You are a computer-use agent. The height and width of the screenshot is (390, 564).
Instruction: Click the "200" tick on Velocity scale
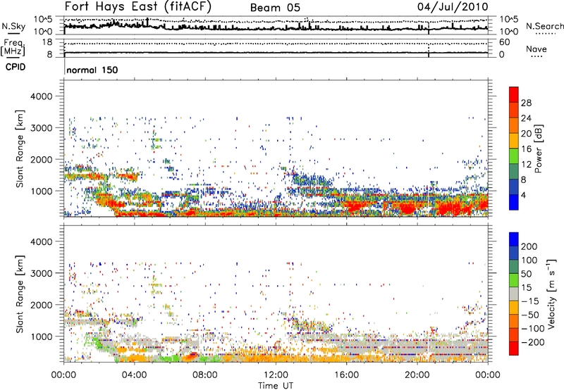click(529, 246)
